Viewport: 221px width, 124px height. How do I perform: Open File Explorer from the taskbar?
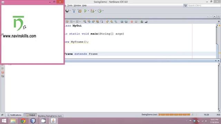click(x=13, y=121)
